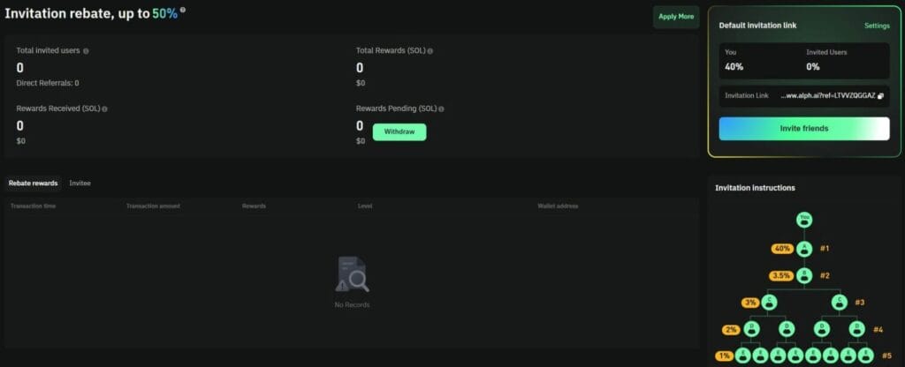Click the You 40% rebate value
The height and width of the screenshot is (367, 905).
(734, 67)
